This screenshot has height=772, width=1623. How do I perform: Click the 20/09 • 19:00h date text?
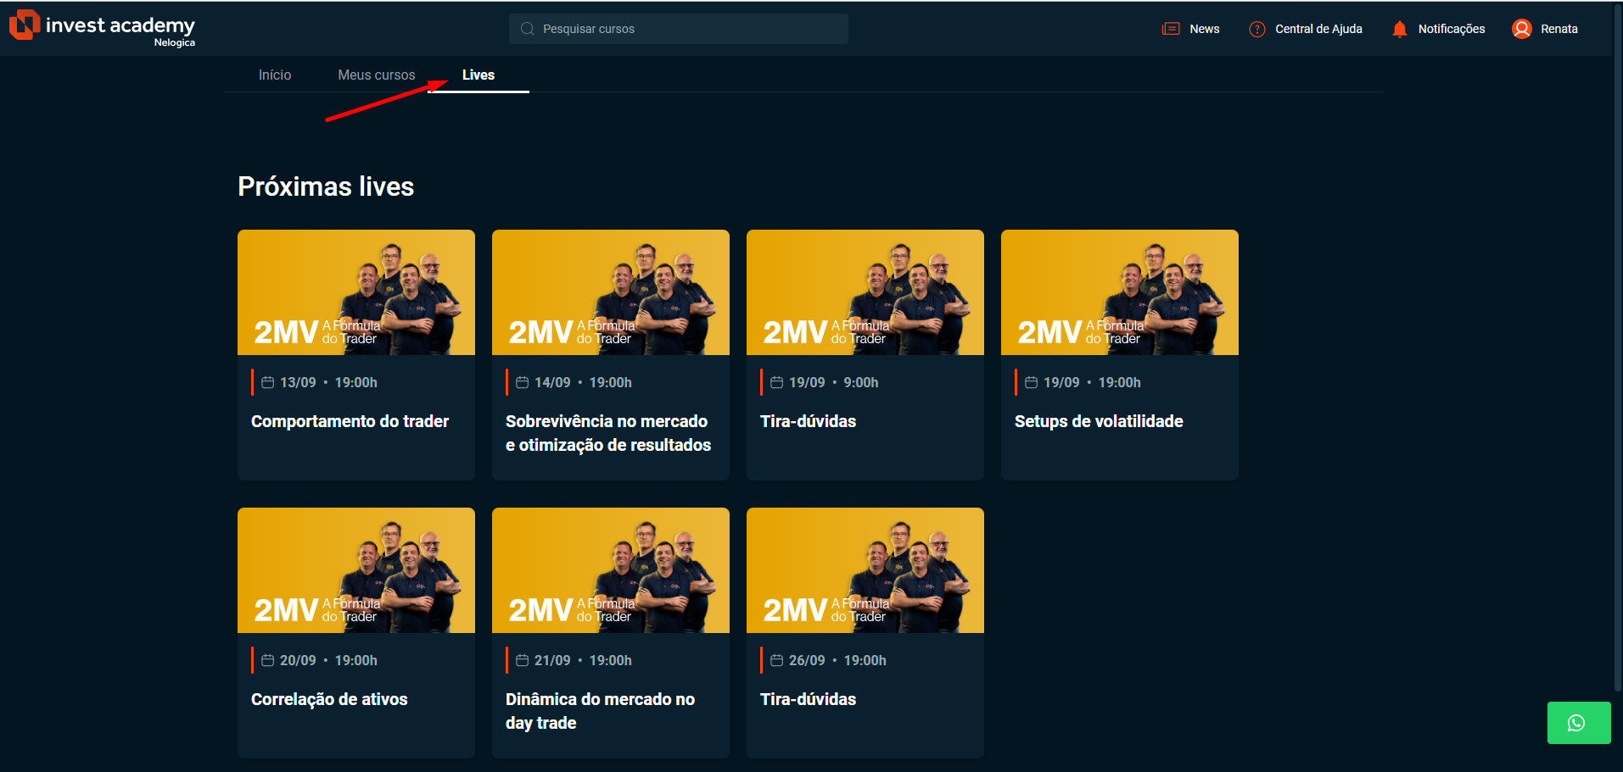pos(328,660)
